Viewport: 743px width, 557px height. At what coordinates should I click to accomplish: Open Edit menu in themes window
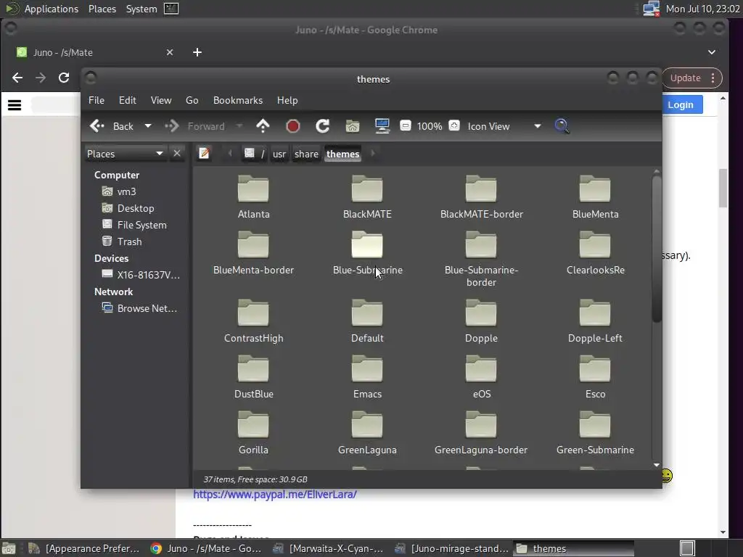pyautogui.click(x=127, y=100)
